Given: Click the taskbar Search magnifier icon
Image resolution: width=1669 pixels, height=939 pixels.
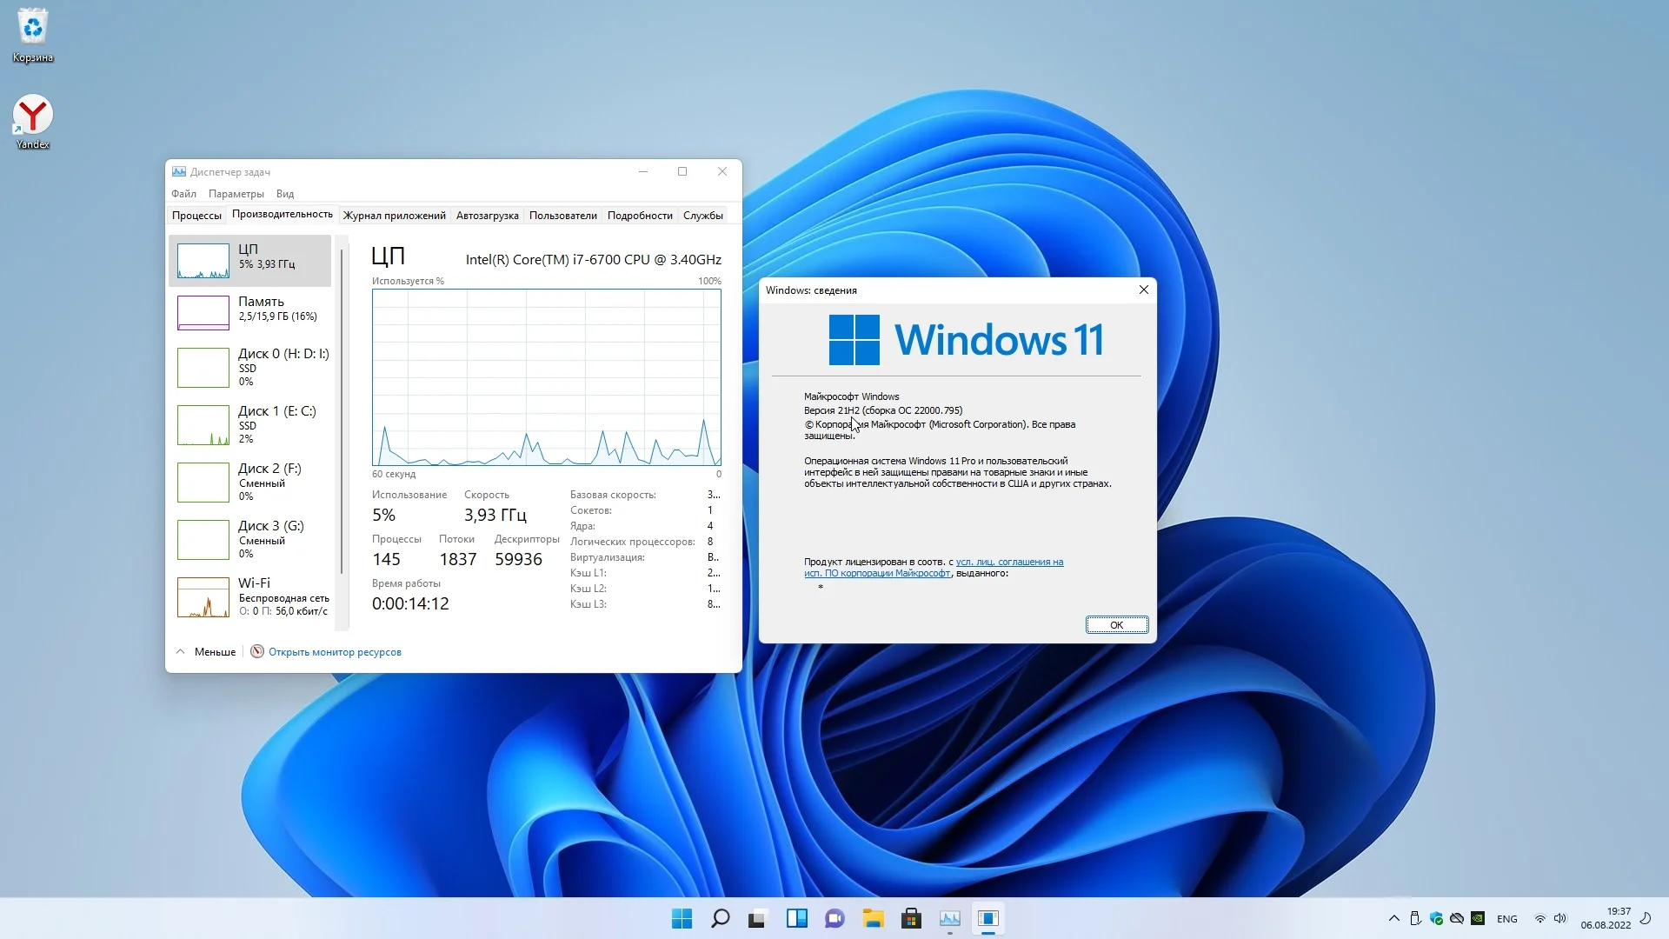Looking at the screenshot, I should (x=720, y=918).
